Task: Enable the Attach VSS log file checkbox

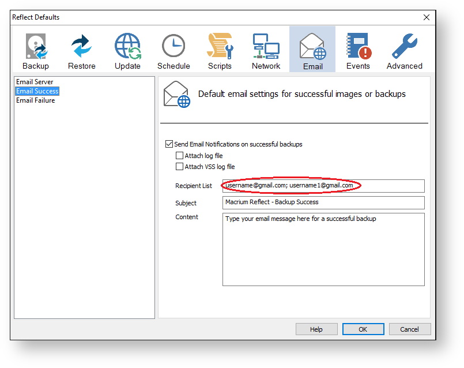Action: [x=179, y=166]
